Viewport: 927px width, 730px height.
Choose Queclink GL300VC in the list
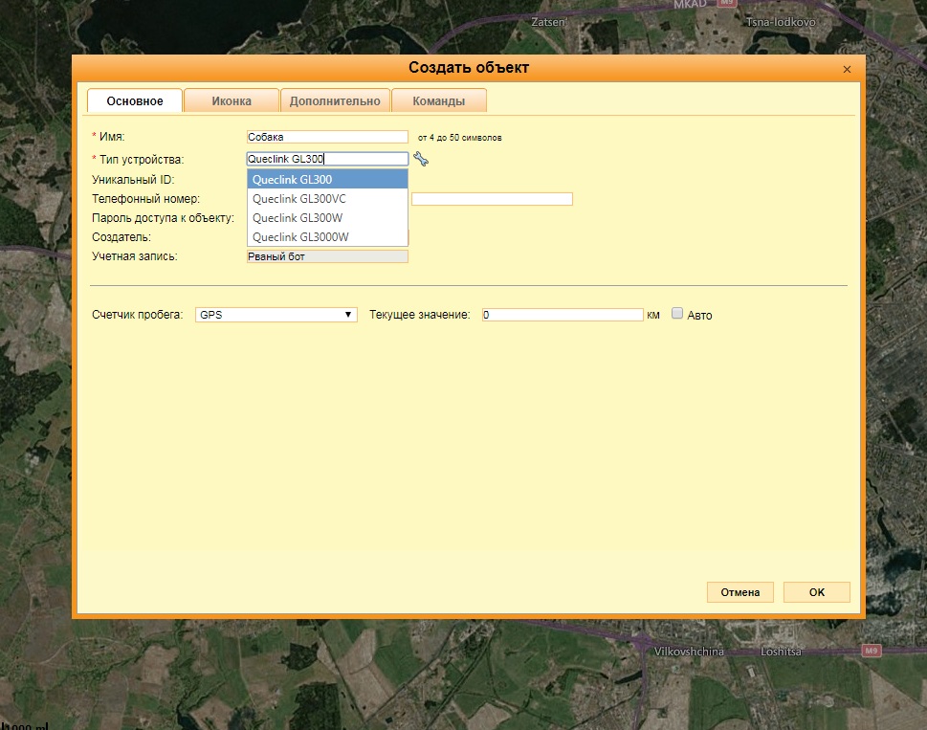[327, 199]
